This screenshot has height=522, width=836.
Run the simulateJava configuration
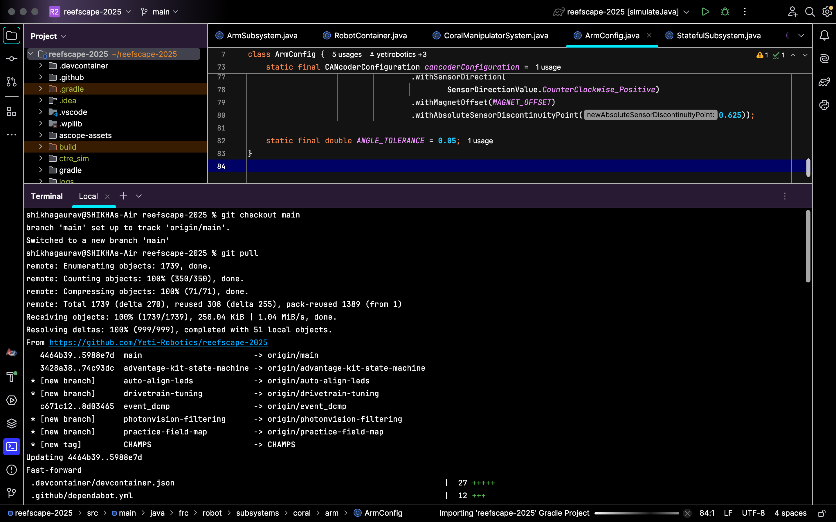point(705,12)
